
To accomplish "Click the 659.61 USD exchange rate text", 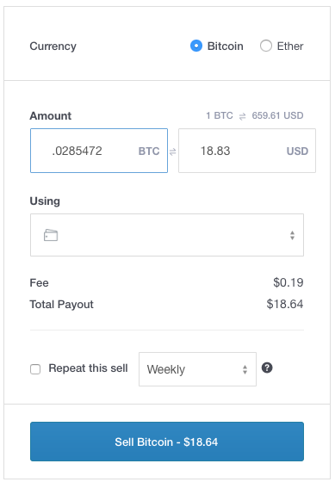I will tap(277, 115).
